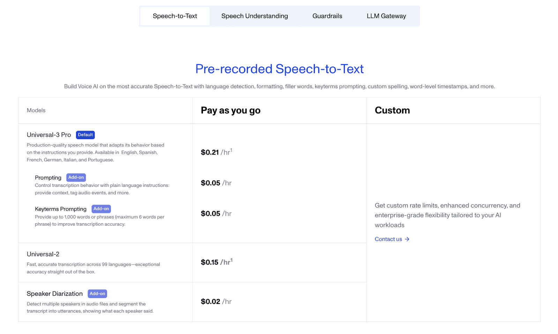Click the Pre-recorded Speech-to-Text heading
This screenshot has width=558, height=334.
(279, 69)
